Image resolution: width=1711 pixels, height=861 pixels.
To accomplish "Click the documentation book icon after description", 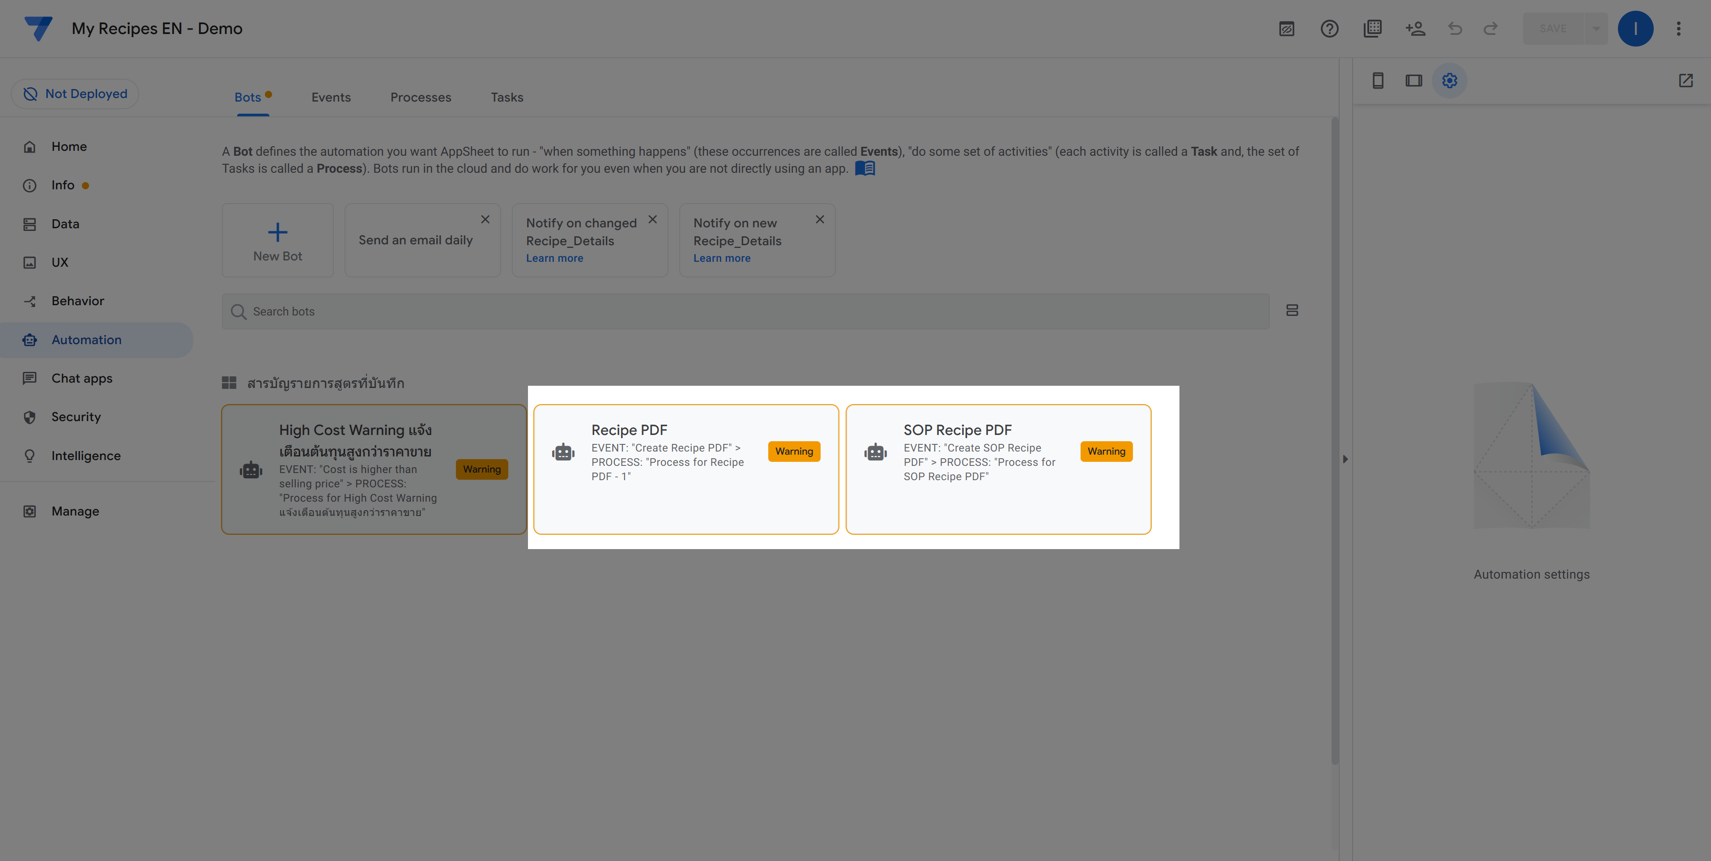I will [865, 168].
